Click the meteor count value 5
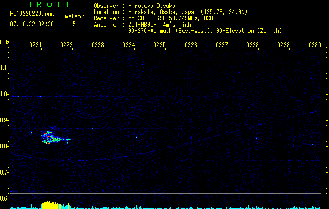 tap(74, 24)
